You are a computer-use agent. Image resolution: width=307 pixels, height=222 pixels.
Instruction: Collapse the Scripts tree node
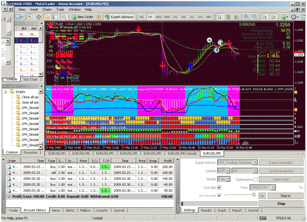pyautogui.click(x=6, y=92)
